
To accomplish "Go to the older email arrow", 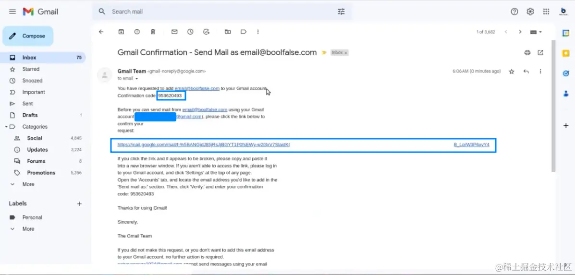I will (520, 32).
